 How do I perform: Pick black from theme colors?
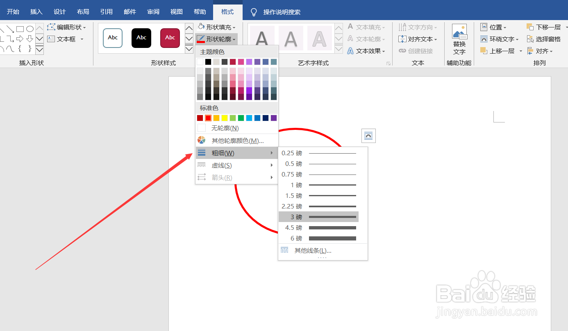point(208,62)
